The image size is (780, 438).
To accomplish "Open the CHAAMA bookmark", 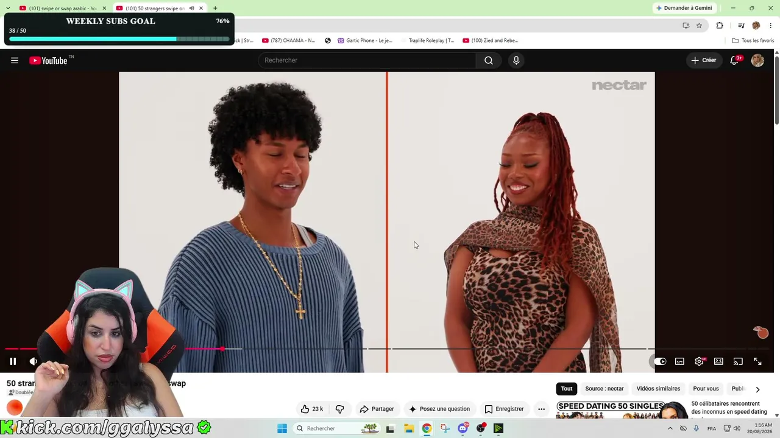I will tap(288, 41).
